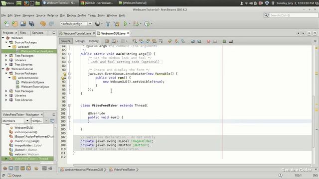Viewport: 319px width, 179px height.
Task: Click the Redo toolbar icon
Action: click(51, 24)
